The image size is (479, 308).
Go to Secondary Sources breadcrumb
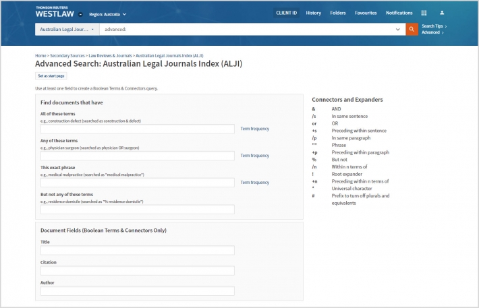pyautogui.click(x=67, y=55)
